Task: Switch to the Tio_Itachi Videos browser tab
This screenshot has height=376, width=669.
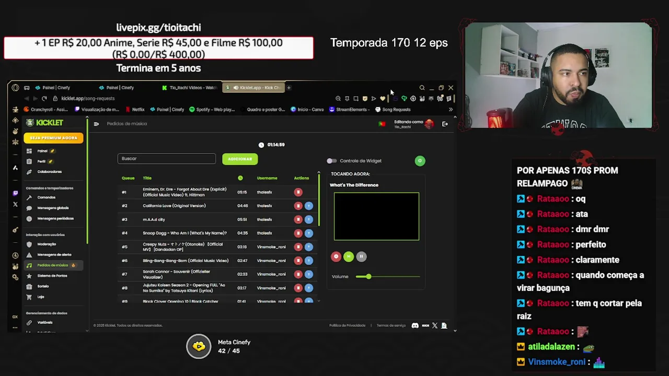Action: 189,88
